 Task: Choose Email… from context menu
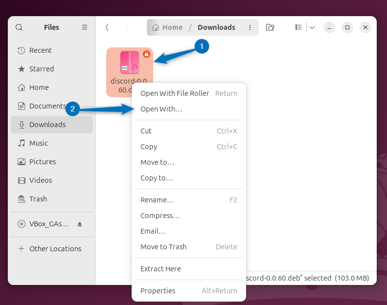click(x=189, y=231)
